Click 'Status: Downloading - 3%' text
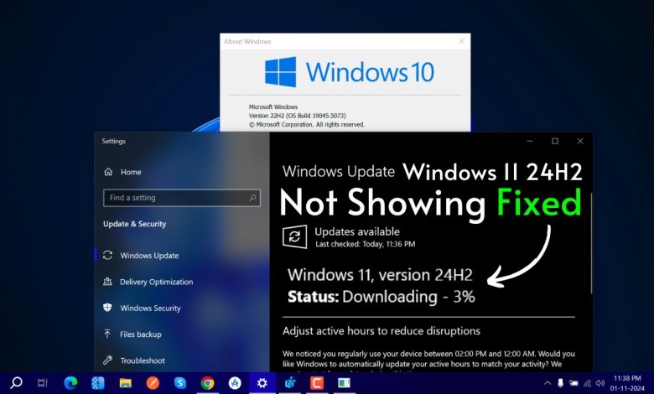654x394 pixels. pos(381,297)
